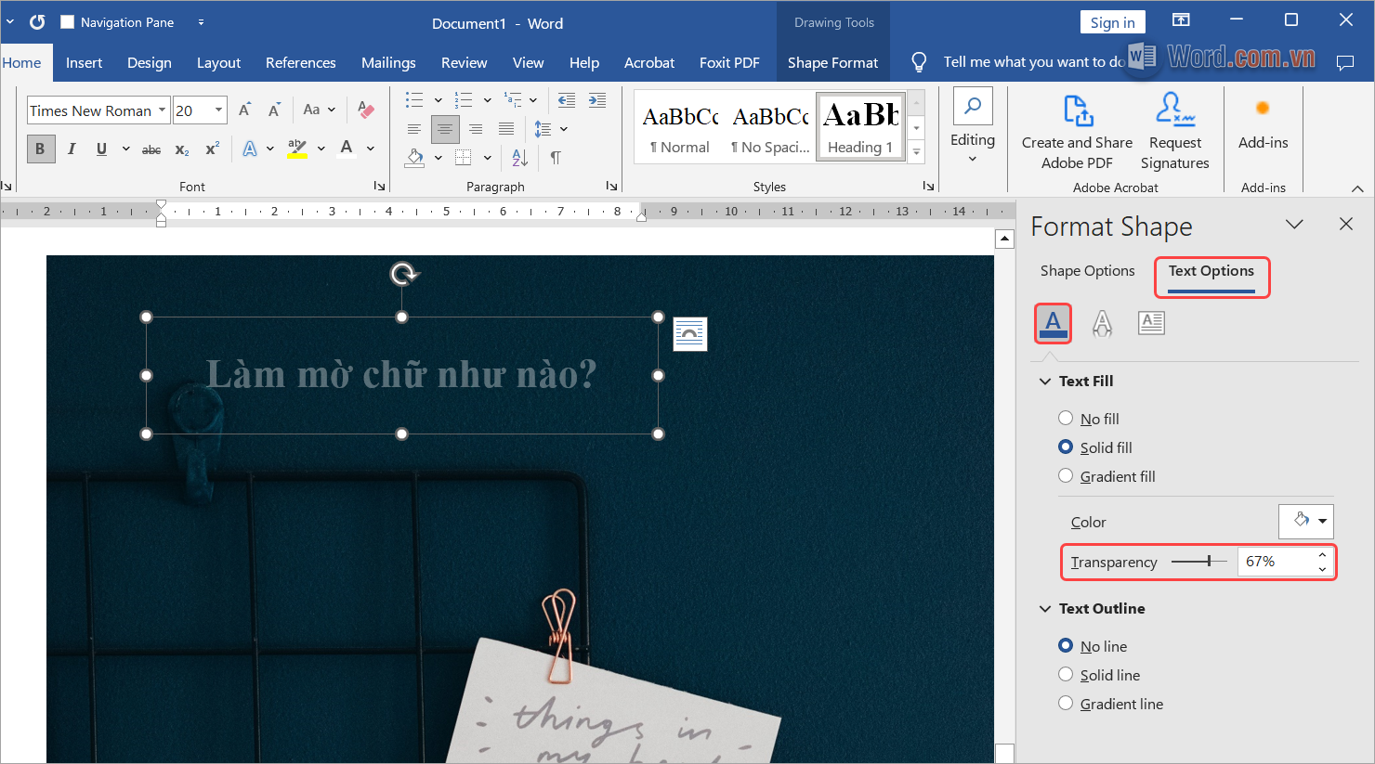Toggle Bold formatting in the Font group
This screenshot has height=764, width=1375.
tap(40, 149)
